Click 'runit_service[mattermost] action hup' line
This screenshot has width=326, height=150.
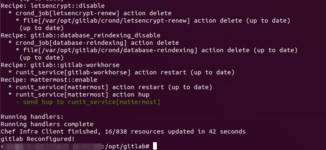tap(83, 95)
